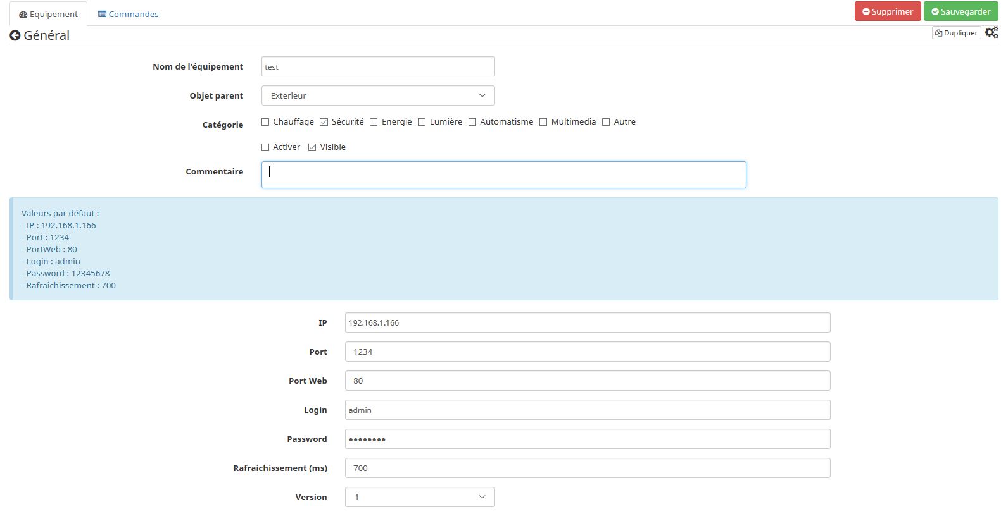Save with the green Sauvegarder button
Viewport: 1001px width, 514px height.
[x=960, y=11]
